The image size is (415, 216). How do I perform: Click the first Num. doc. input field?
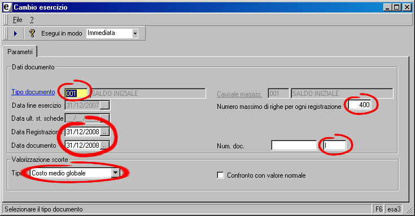click(x=294, y=146)
